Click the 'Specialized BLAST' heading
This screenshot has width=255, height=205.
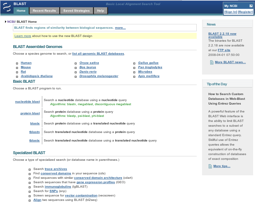(29, 153)
